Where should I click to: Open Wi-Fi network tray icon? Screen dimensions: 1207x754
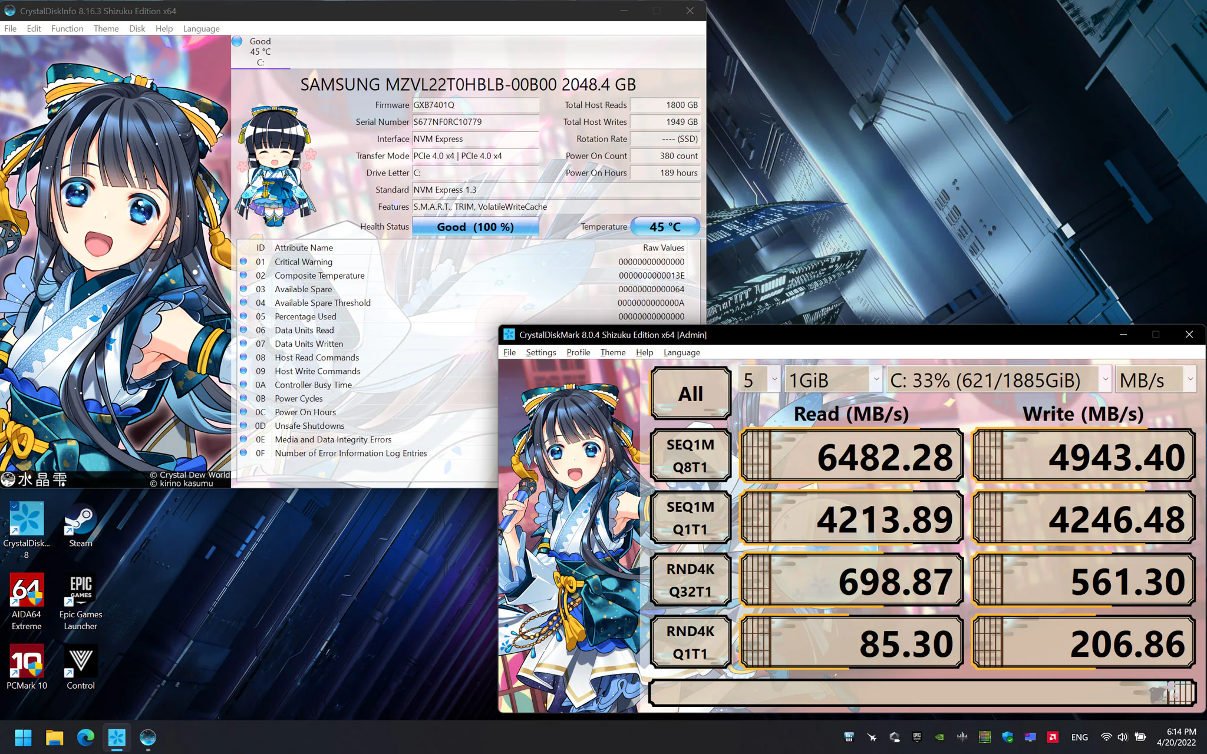(1106, 737)
